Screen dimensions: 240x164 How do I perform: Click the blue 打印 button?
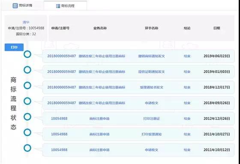(14, 47)
